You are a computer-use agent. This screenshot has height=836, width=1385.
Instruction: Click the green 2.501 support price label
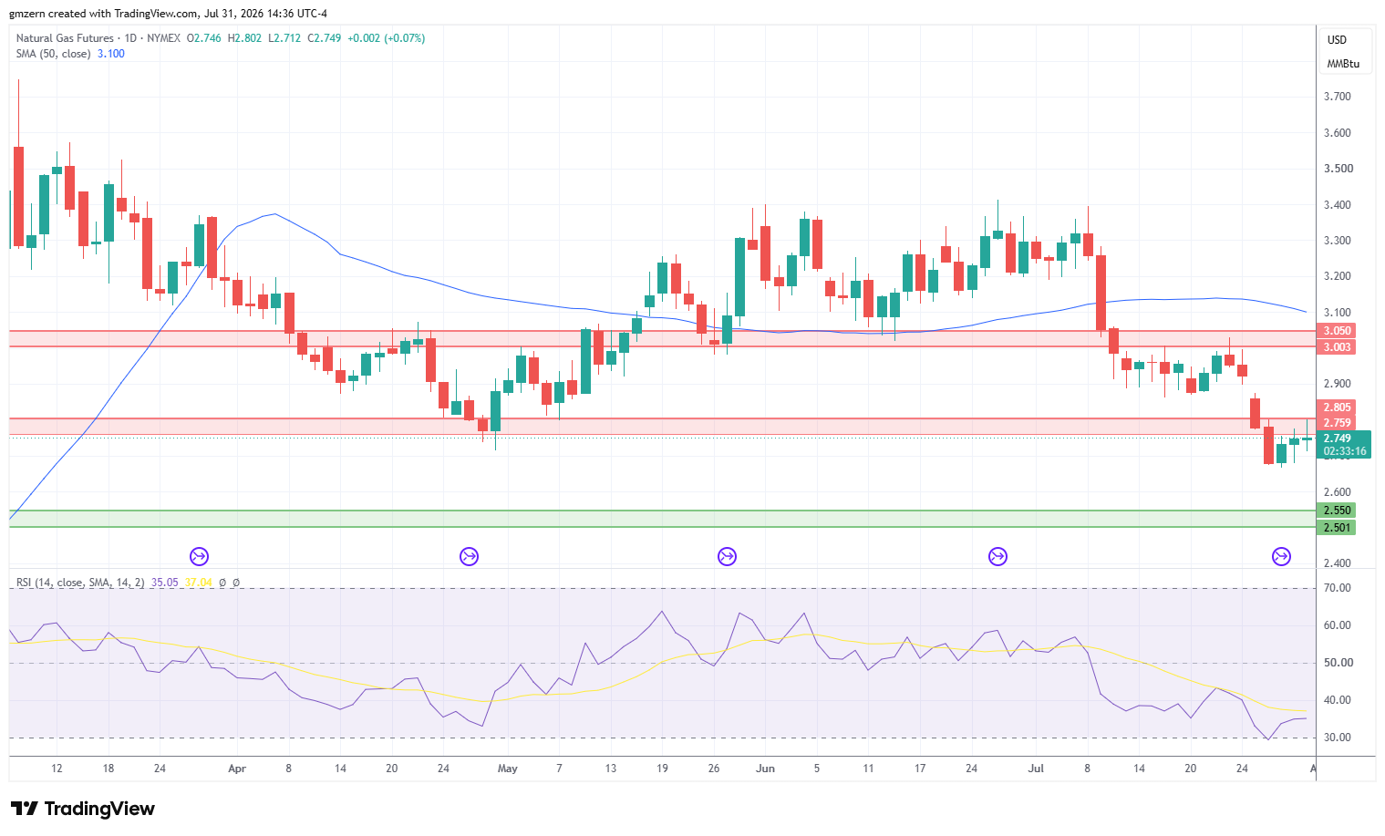(x=1337, y=528)
